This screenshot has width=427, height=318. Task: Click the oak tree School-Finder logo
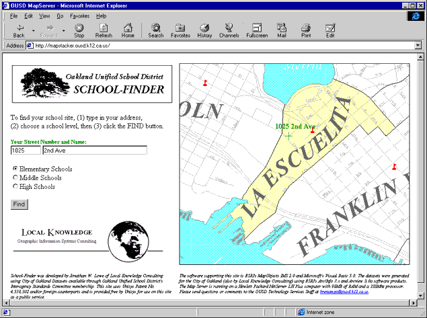click(45, 83)
